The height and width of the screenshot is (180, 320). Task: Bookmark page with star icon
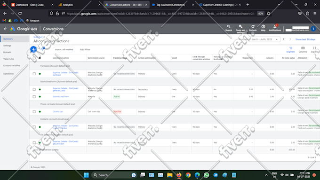point(269,14)
